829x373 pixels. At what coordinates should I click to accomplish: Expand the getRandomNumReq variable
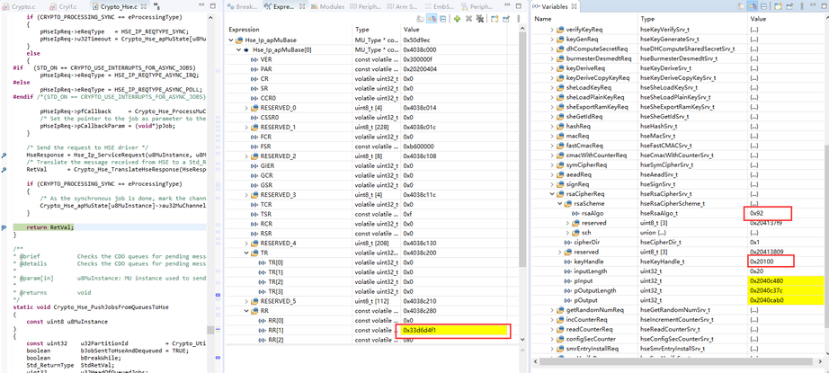pyautogui.click(x=552, y=310)
